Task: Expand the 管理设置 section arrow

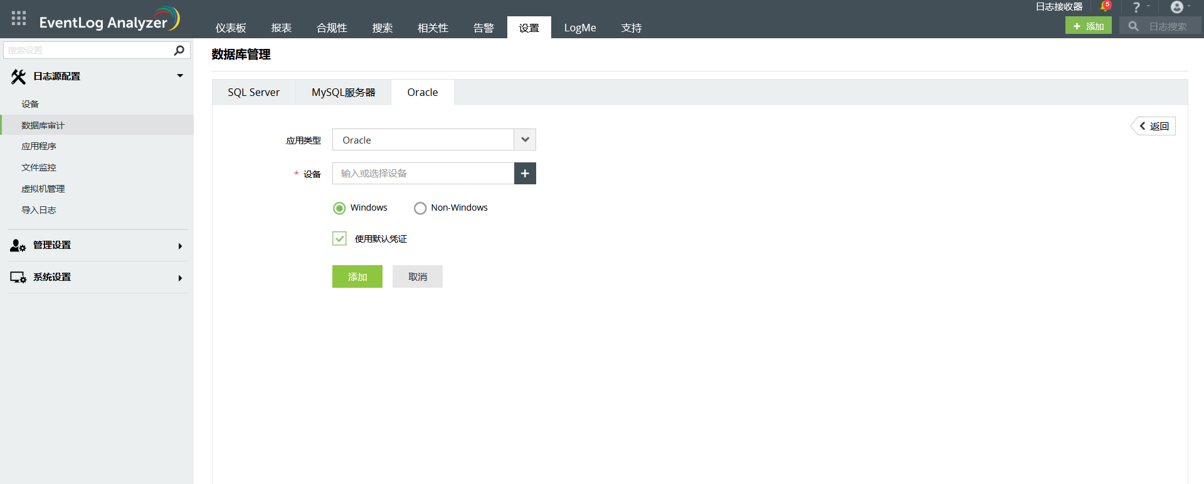Action: [x=180, y=246]
